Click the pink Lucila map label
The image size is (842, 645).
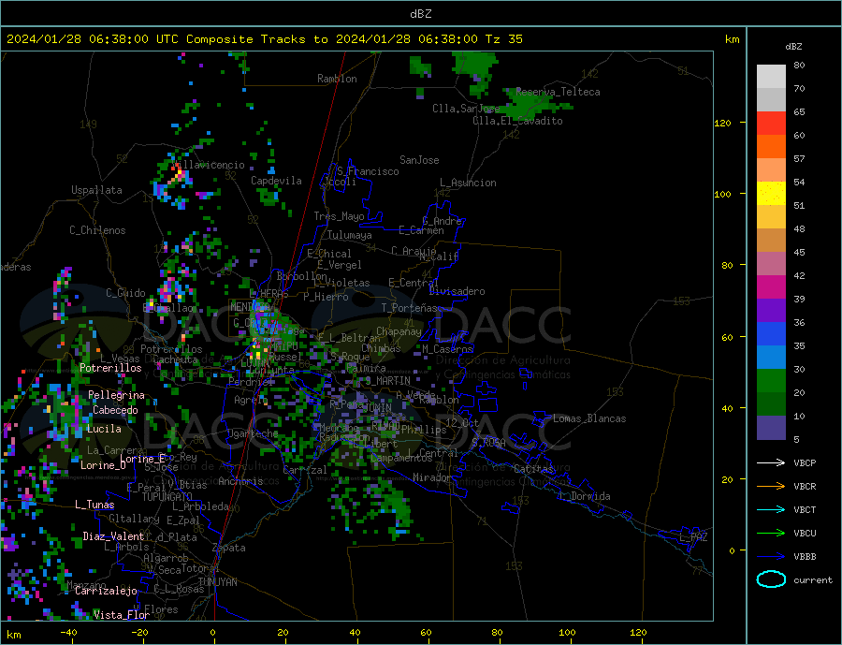click(104, 429)
